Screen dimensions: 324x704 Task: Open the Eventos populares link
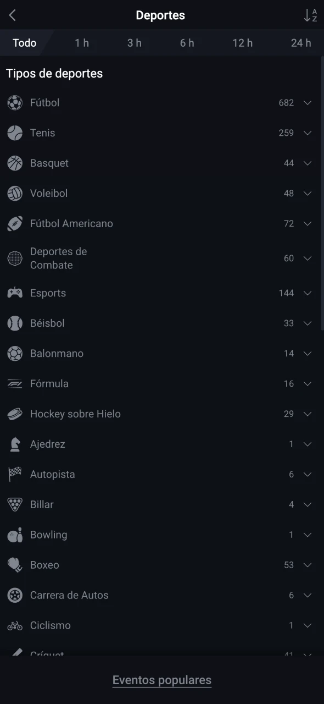pos(162,680)
